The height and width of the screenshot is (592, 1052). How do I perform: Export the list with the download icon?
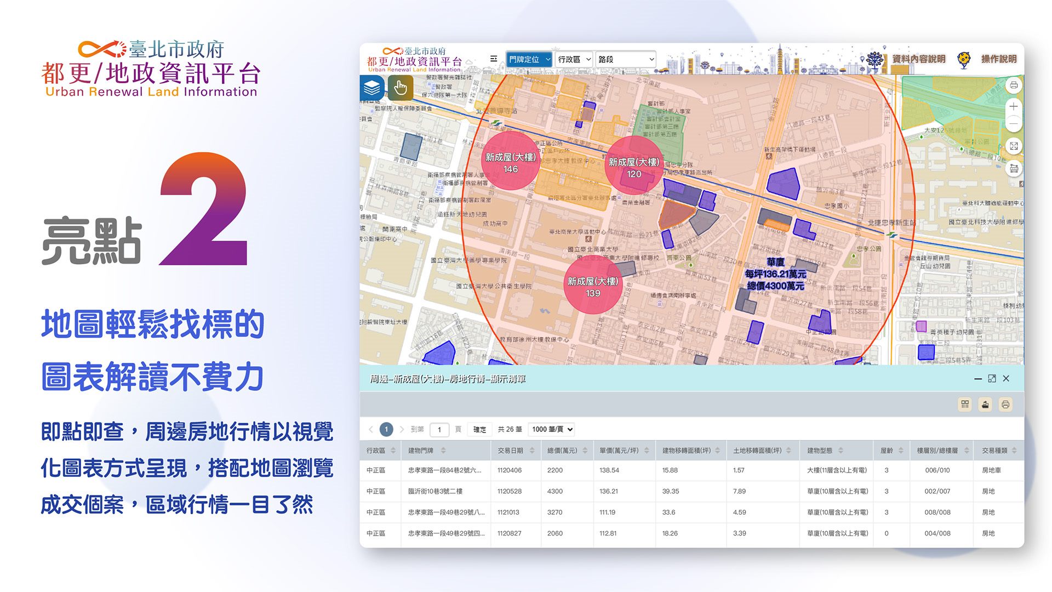[x=985, y=405]
